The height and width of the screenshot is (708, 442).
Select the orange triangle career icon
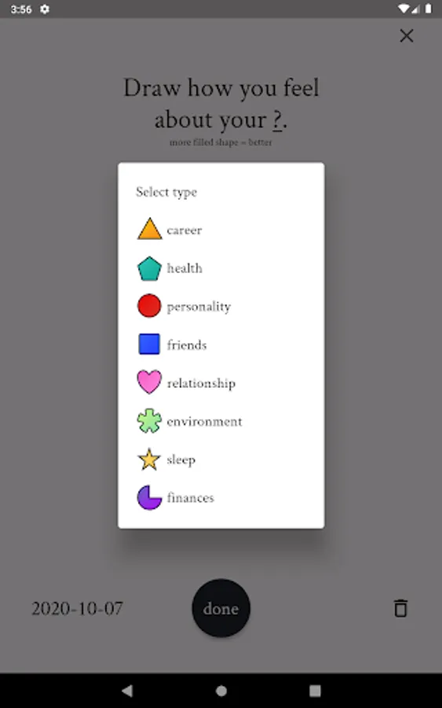[x=150, y=229]
